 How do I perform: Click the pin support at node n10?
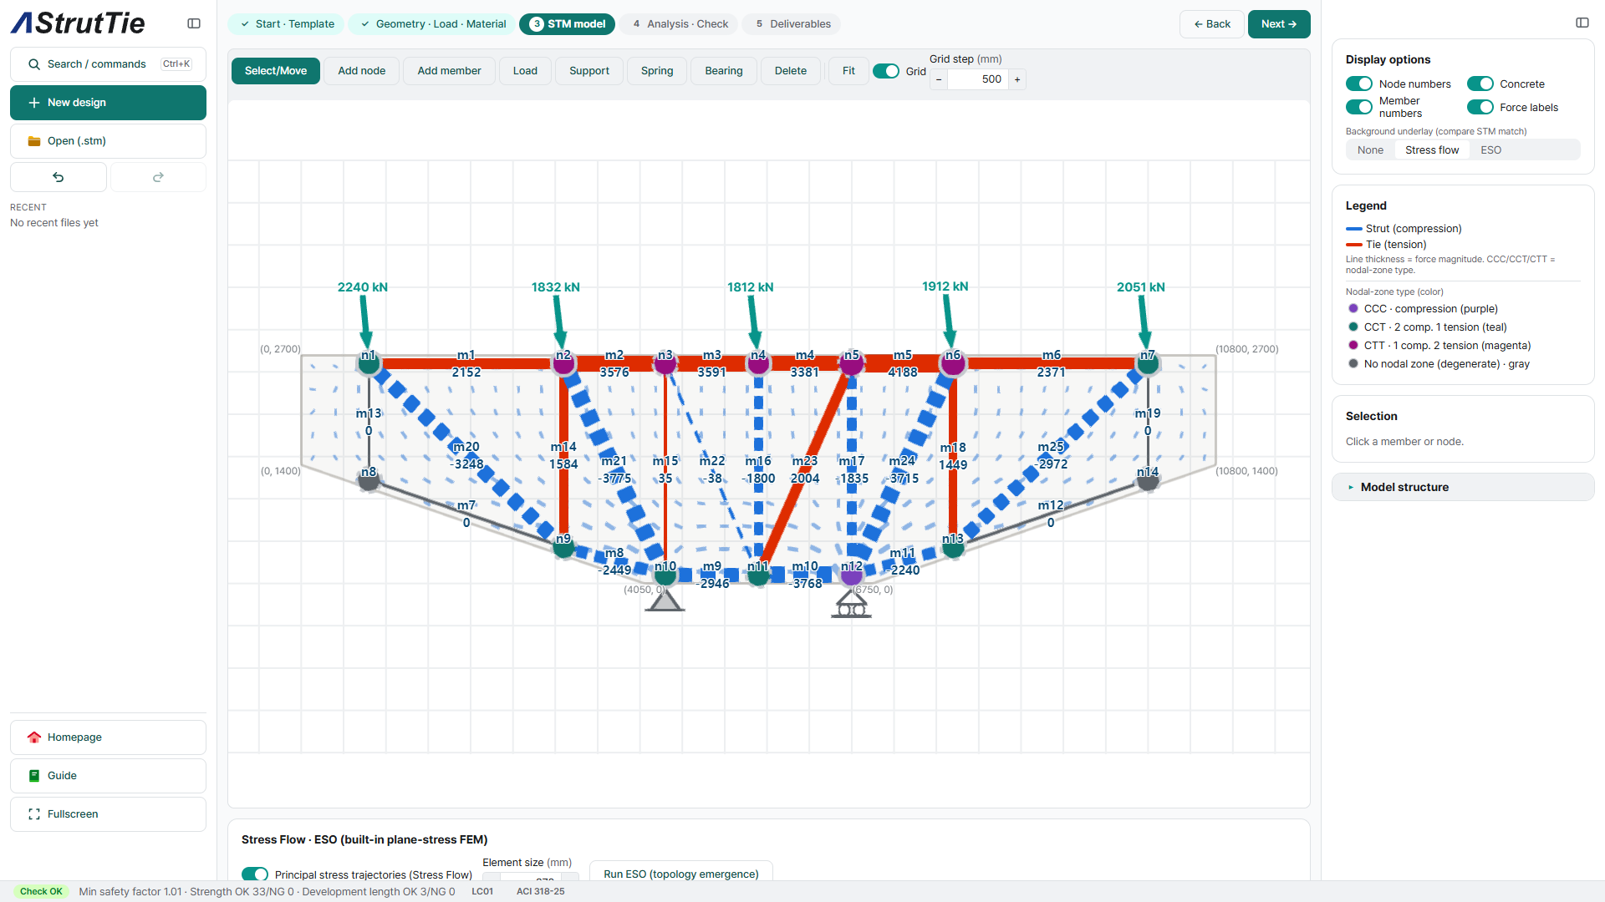pos(665,600)
